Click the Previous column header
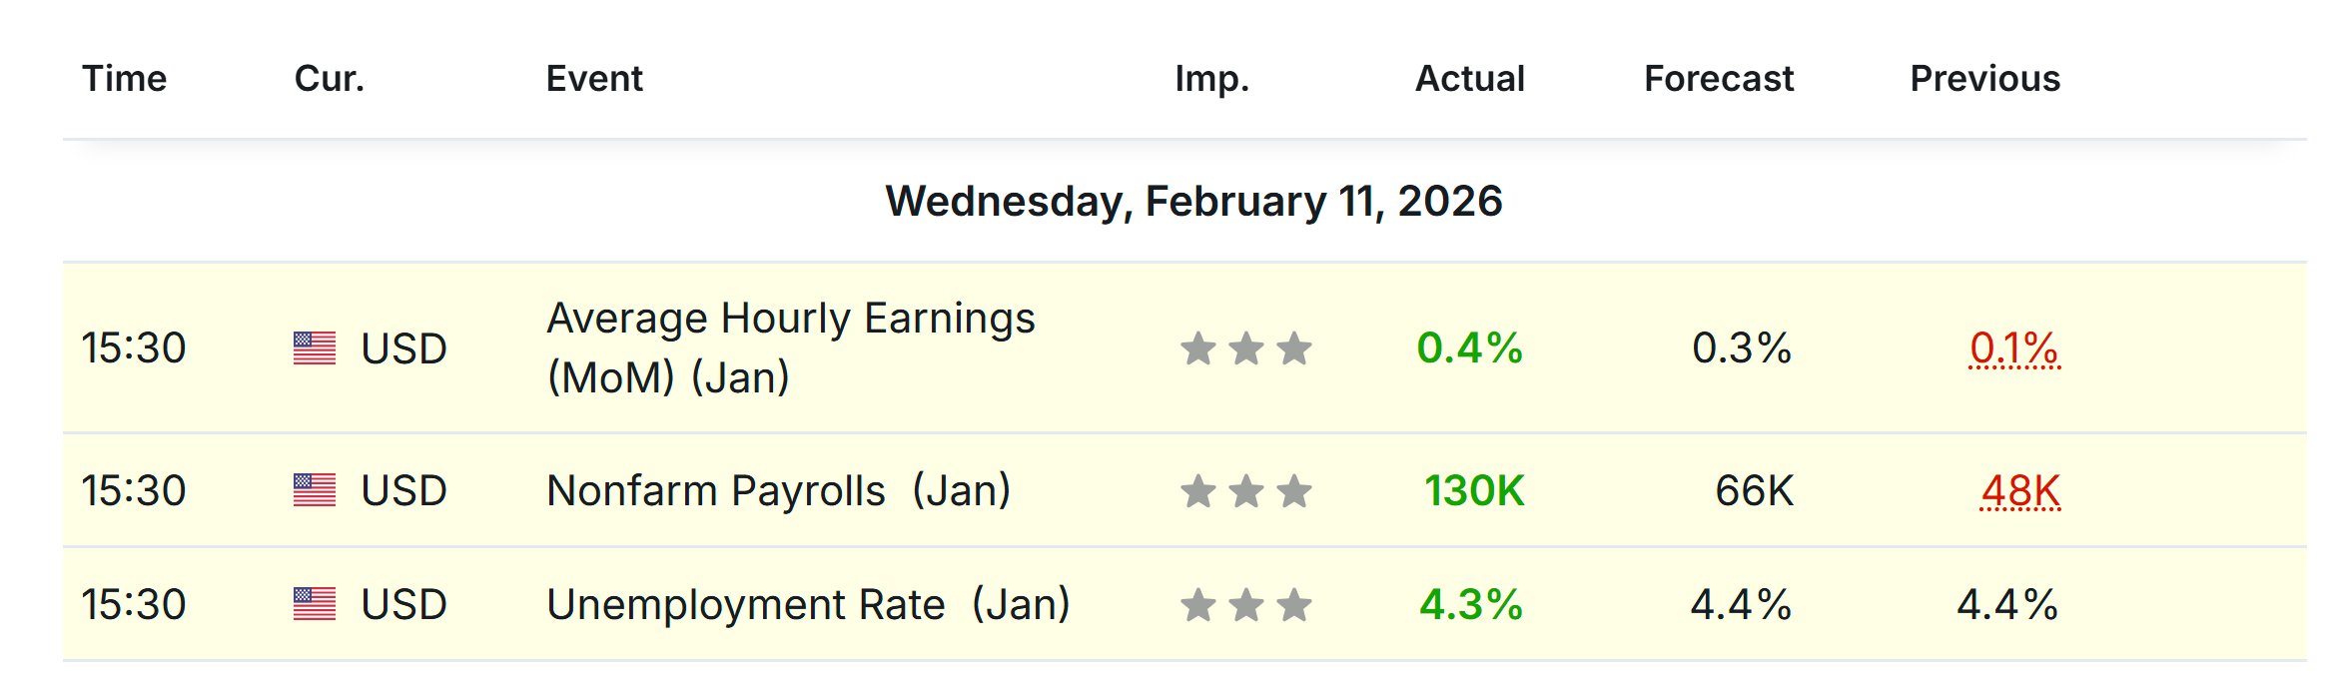This screenshot has height=683, width=2346. [x=1984, y=78]
